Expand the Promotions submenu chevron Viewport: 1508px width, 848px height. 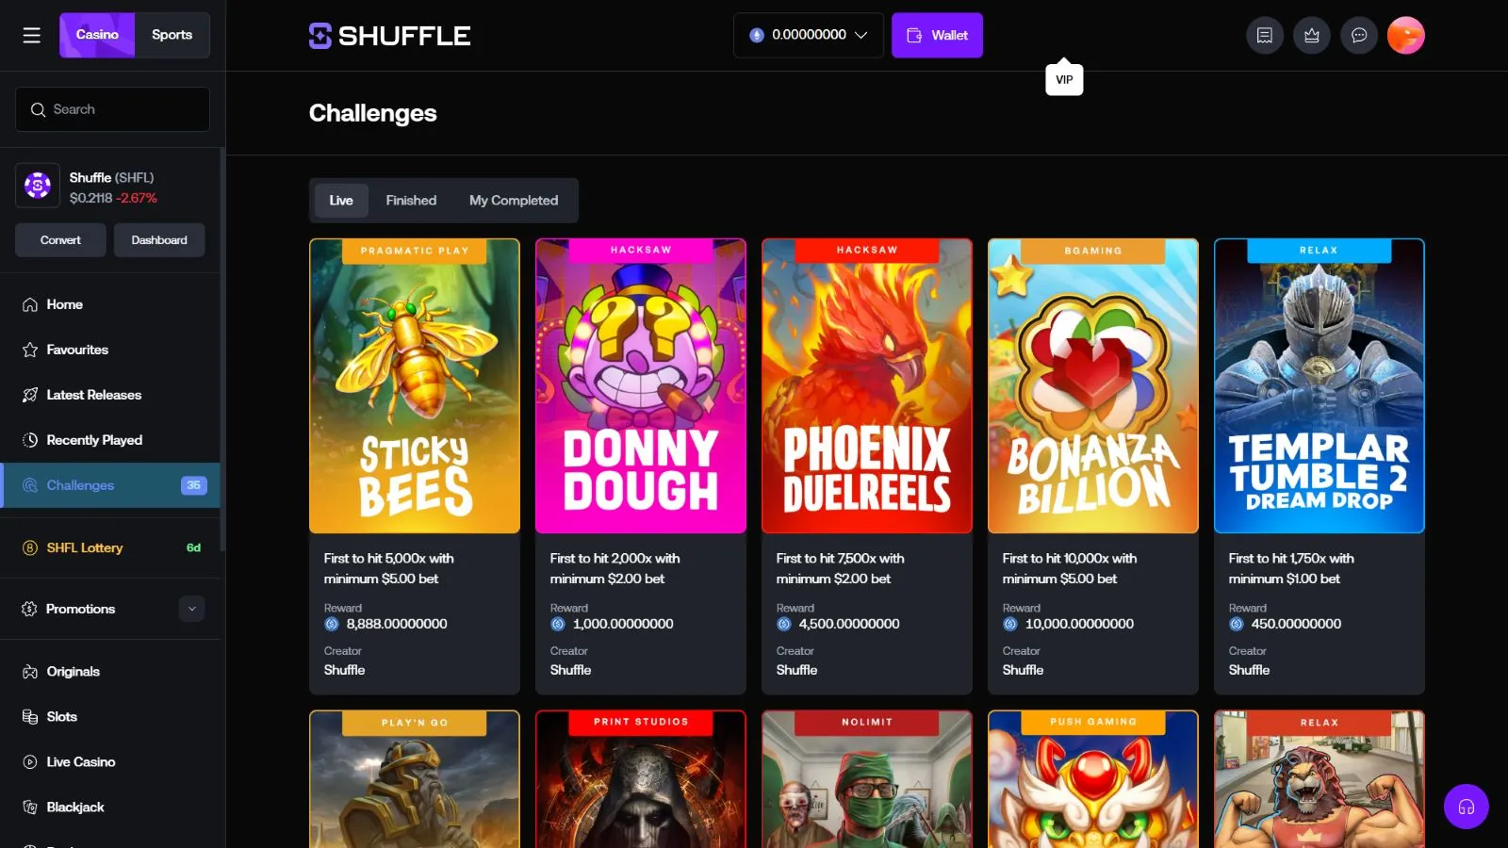pos(192,609)
